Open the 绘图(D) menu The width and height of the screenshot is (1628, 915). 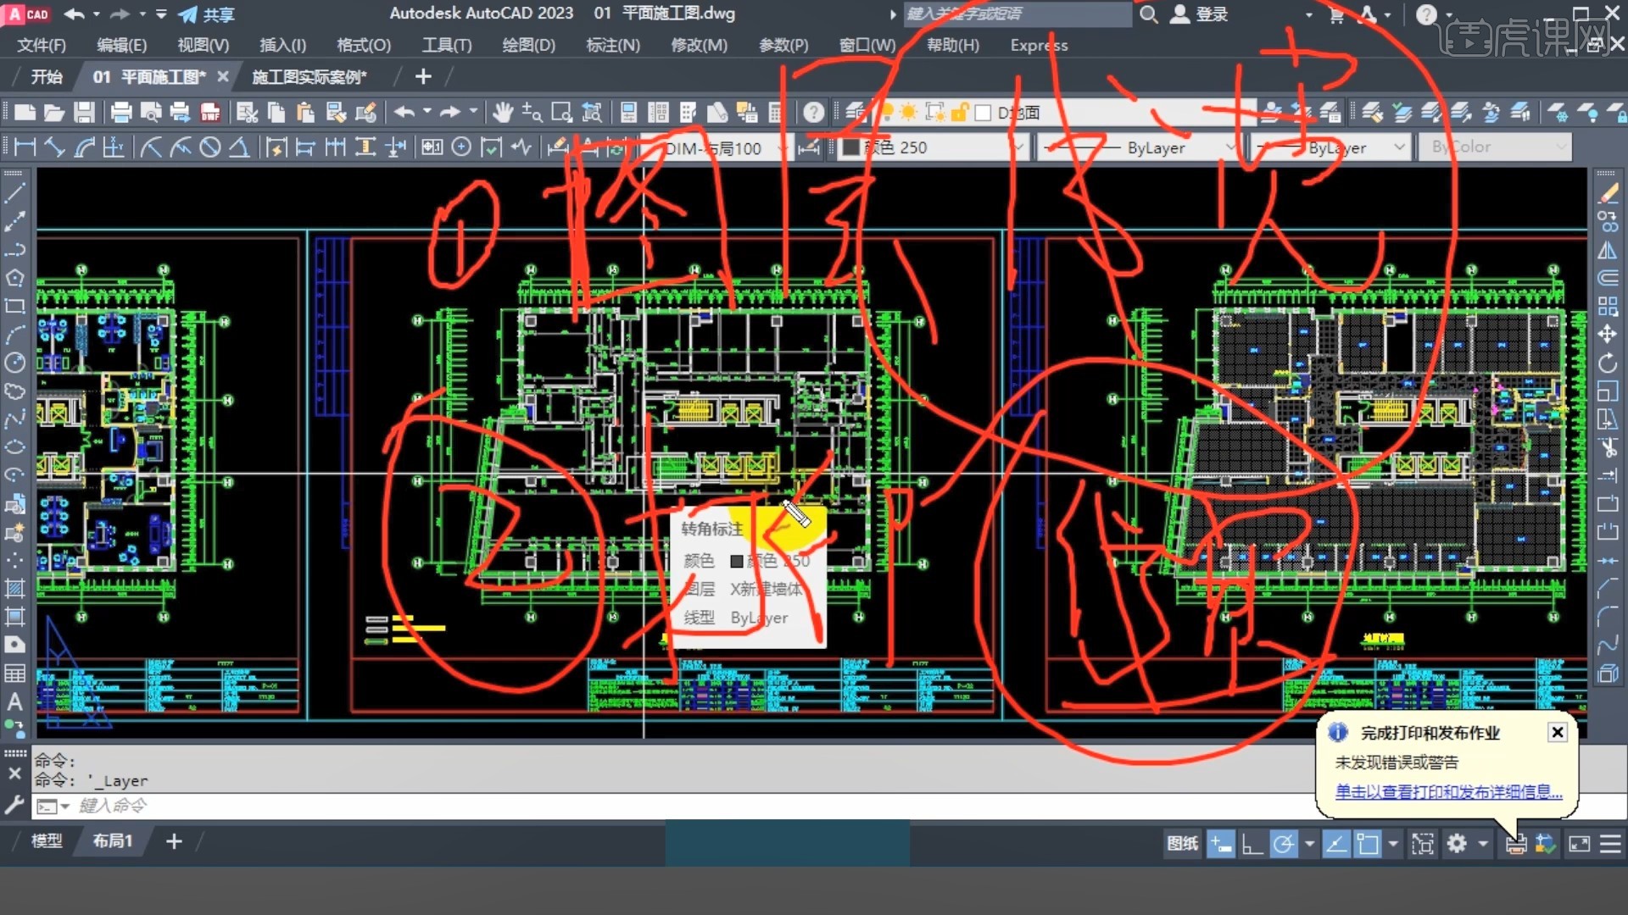528,45
